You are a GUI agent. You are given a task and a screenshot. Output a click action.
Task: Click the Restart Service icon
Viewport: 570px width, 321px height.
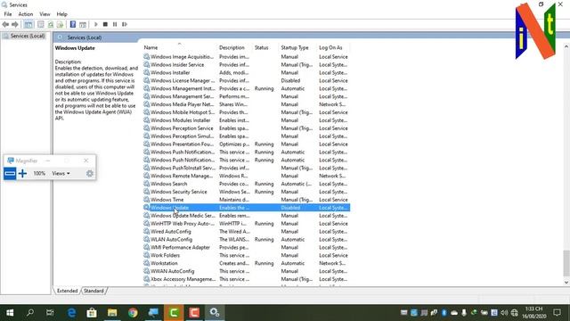tap(125, 24)
